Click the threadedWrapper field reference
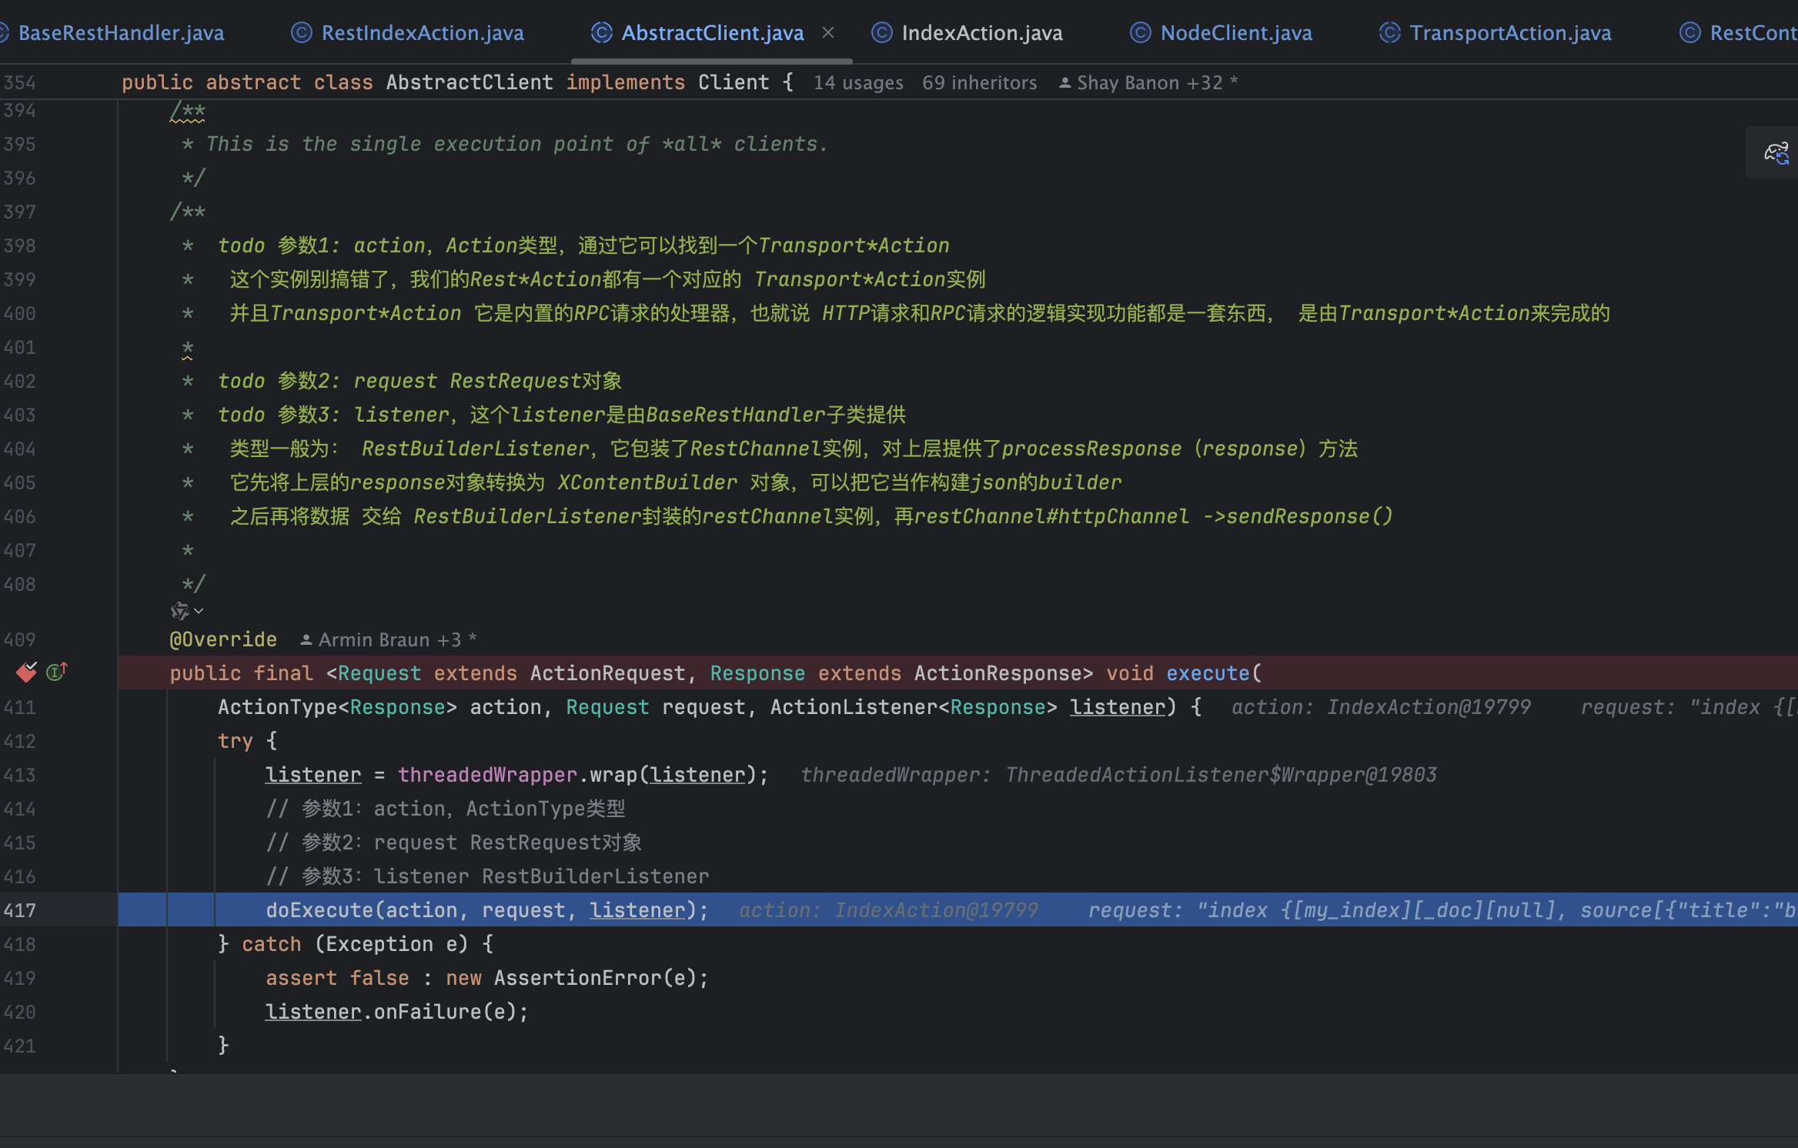The height and width of the screenshot is (1148, 1798). point(487,775)
